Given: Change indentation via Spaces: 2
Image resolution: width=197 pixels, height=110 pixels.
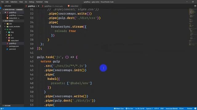Looking at the screenshot, I should point(149,109).
